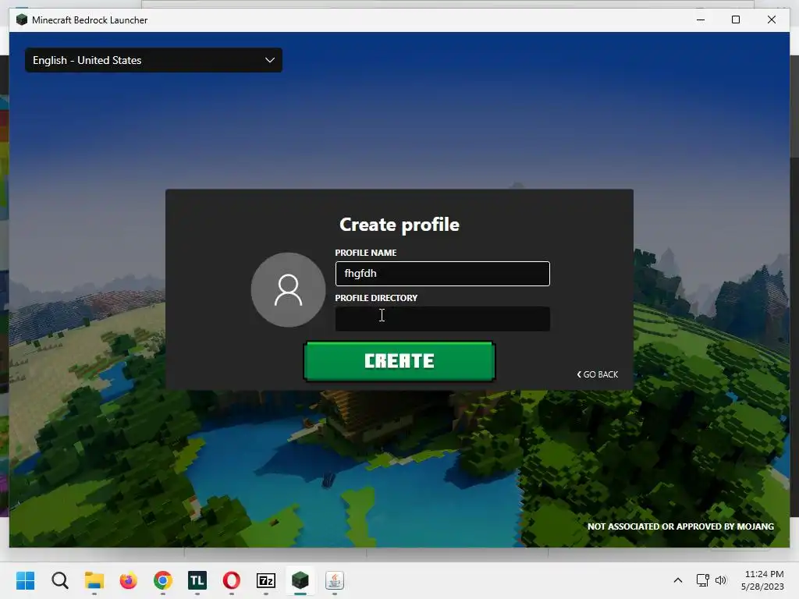Close the Minecraft Bedrock Launcher window
The image size is (799, 599).
772,19
